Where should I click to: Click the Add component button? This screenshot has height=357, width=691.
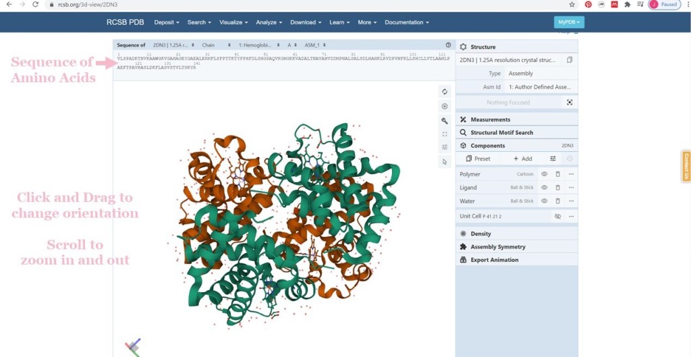coord(522,159)
